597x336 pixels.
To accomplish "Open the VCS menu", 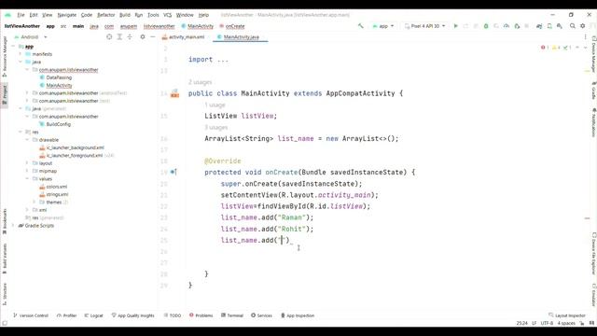I will pos(168,15).
